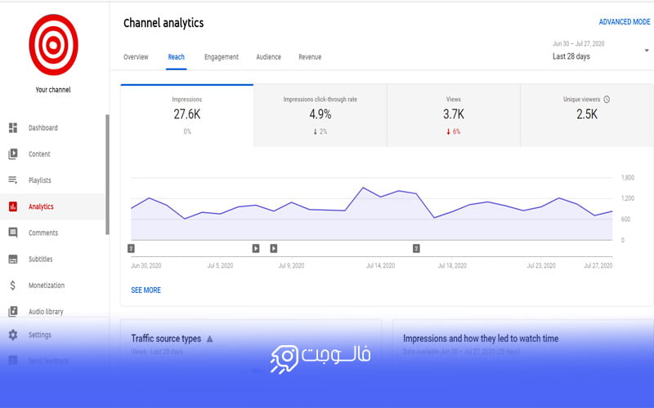
Task: Click the red target channel avatar
Action: pyautogui.click(x=53, y=45)
